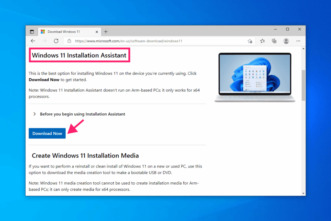Add page to favorites star icon

(250, 41)
